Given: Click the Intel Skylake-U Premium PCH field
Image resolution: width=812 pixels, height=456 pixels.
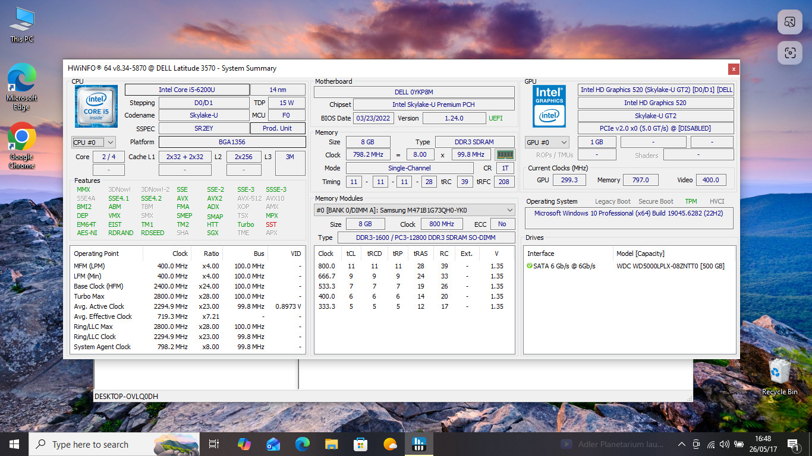Looking at the screenshot, I should coord(434,105).
